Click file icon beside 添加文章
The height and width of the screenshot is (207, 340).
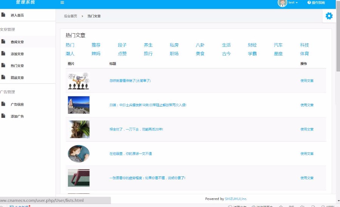point(3,53)
